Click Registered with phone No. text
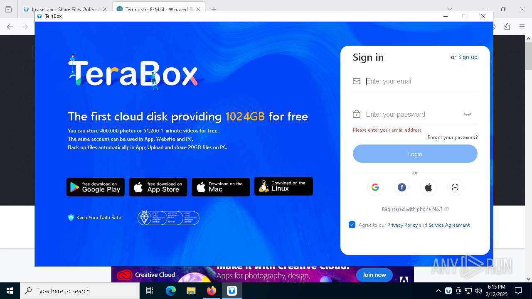The image size is (532, 299). tap(412, 209)
